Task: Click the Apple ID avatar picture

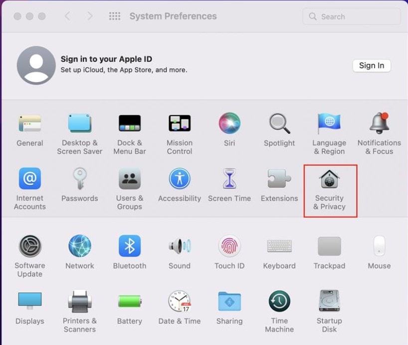Action: (x=36, y=66)
